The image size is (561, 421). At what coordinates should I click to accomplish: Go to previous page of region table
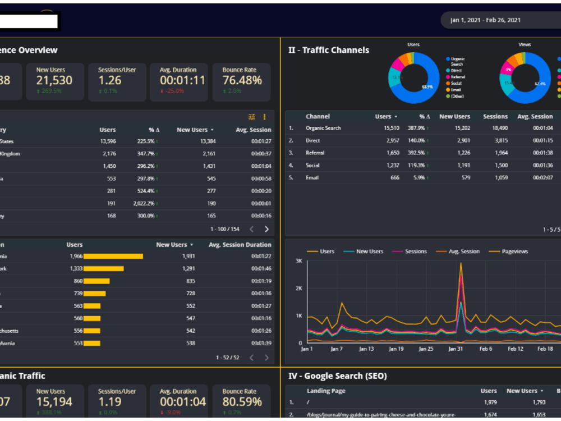(x=251, y=358)
